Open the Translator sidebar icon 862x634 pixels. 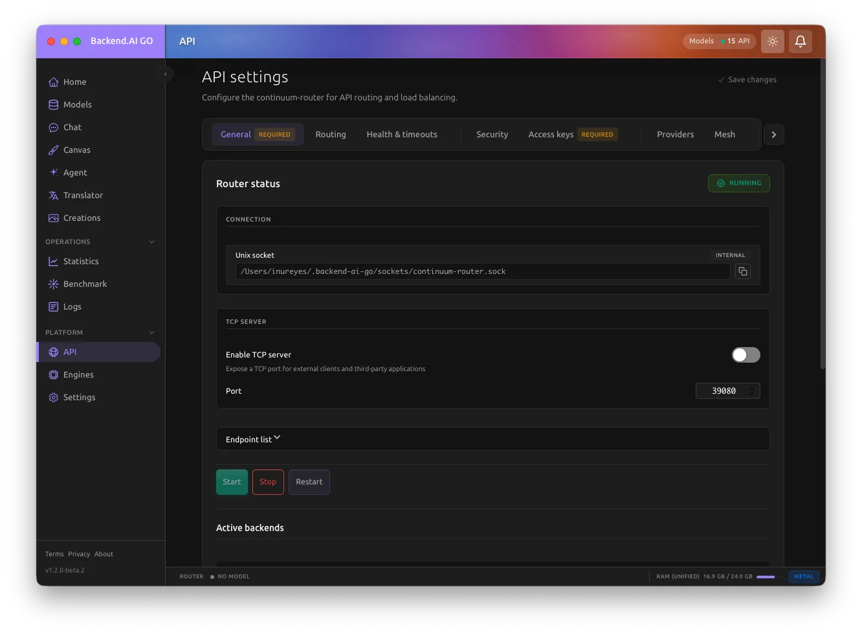click(x=53, y=195)
